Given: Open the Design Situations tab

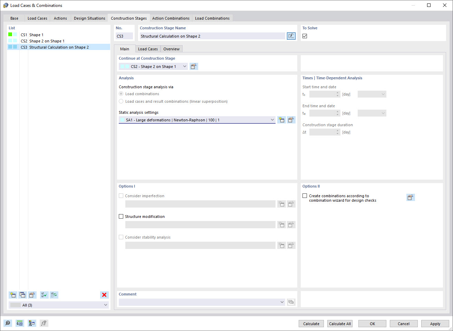Looking at the screenshot, I should click(89, 18).
